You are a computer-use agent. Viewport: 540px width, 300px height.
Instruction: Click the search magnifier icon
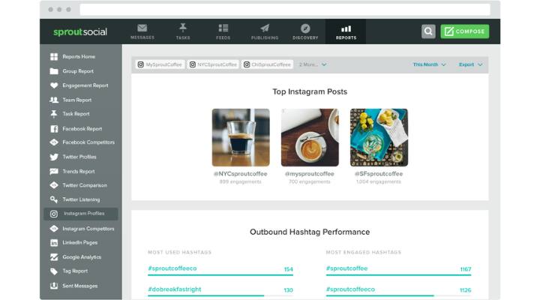point(428,31)
